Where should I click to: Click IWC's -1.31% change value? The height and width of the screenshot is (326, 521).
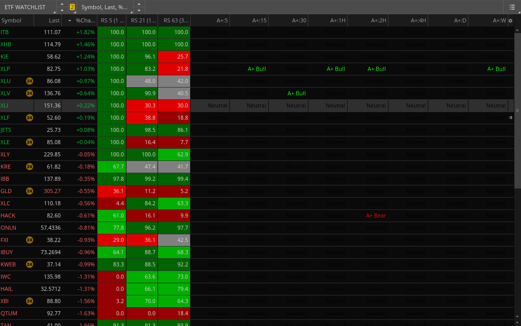(86, 277)
